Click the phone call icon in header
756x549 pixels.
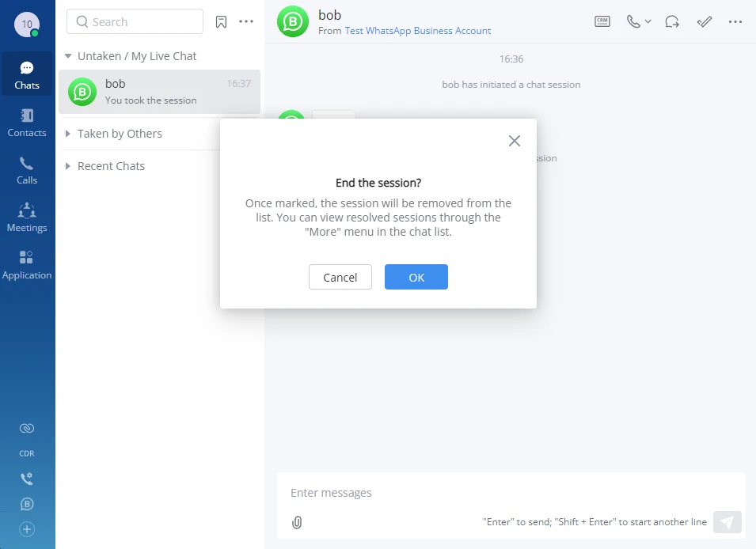coord(633,21)
